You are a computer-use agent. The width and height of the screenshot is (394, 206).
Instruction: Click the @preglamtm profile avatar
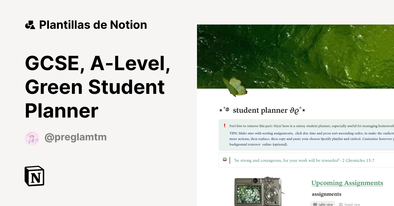point(32,137)
